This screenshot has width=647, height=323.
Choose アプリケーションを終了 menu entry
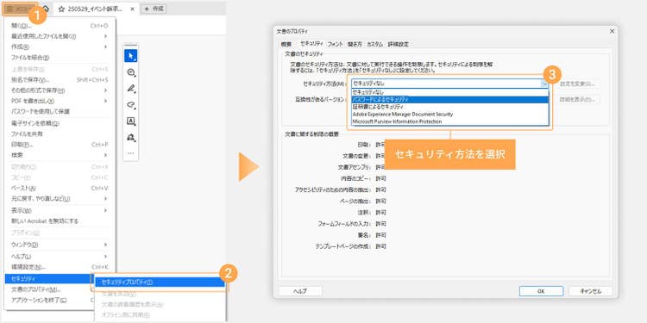coord(49,300)
